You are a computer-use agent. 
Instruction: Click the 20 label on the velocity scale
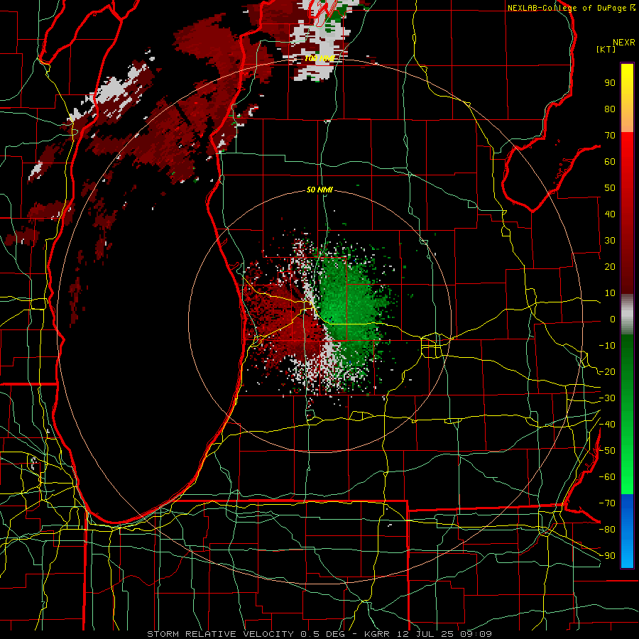tap(610, 266)
